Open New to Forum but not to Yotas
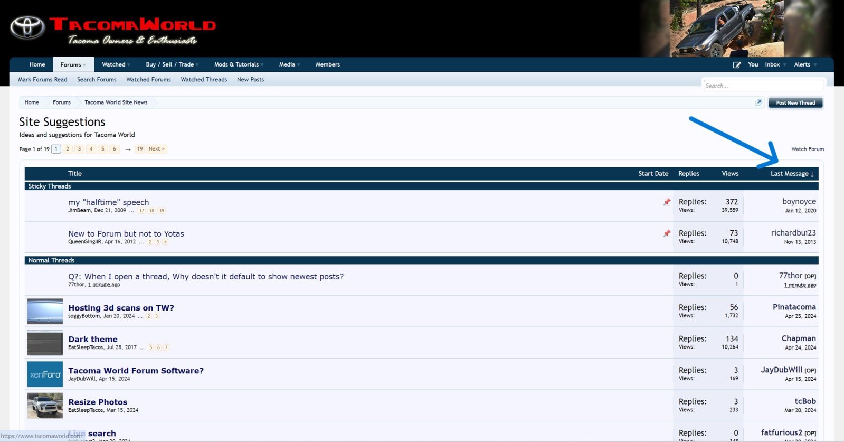 (x=126, y=234)
